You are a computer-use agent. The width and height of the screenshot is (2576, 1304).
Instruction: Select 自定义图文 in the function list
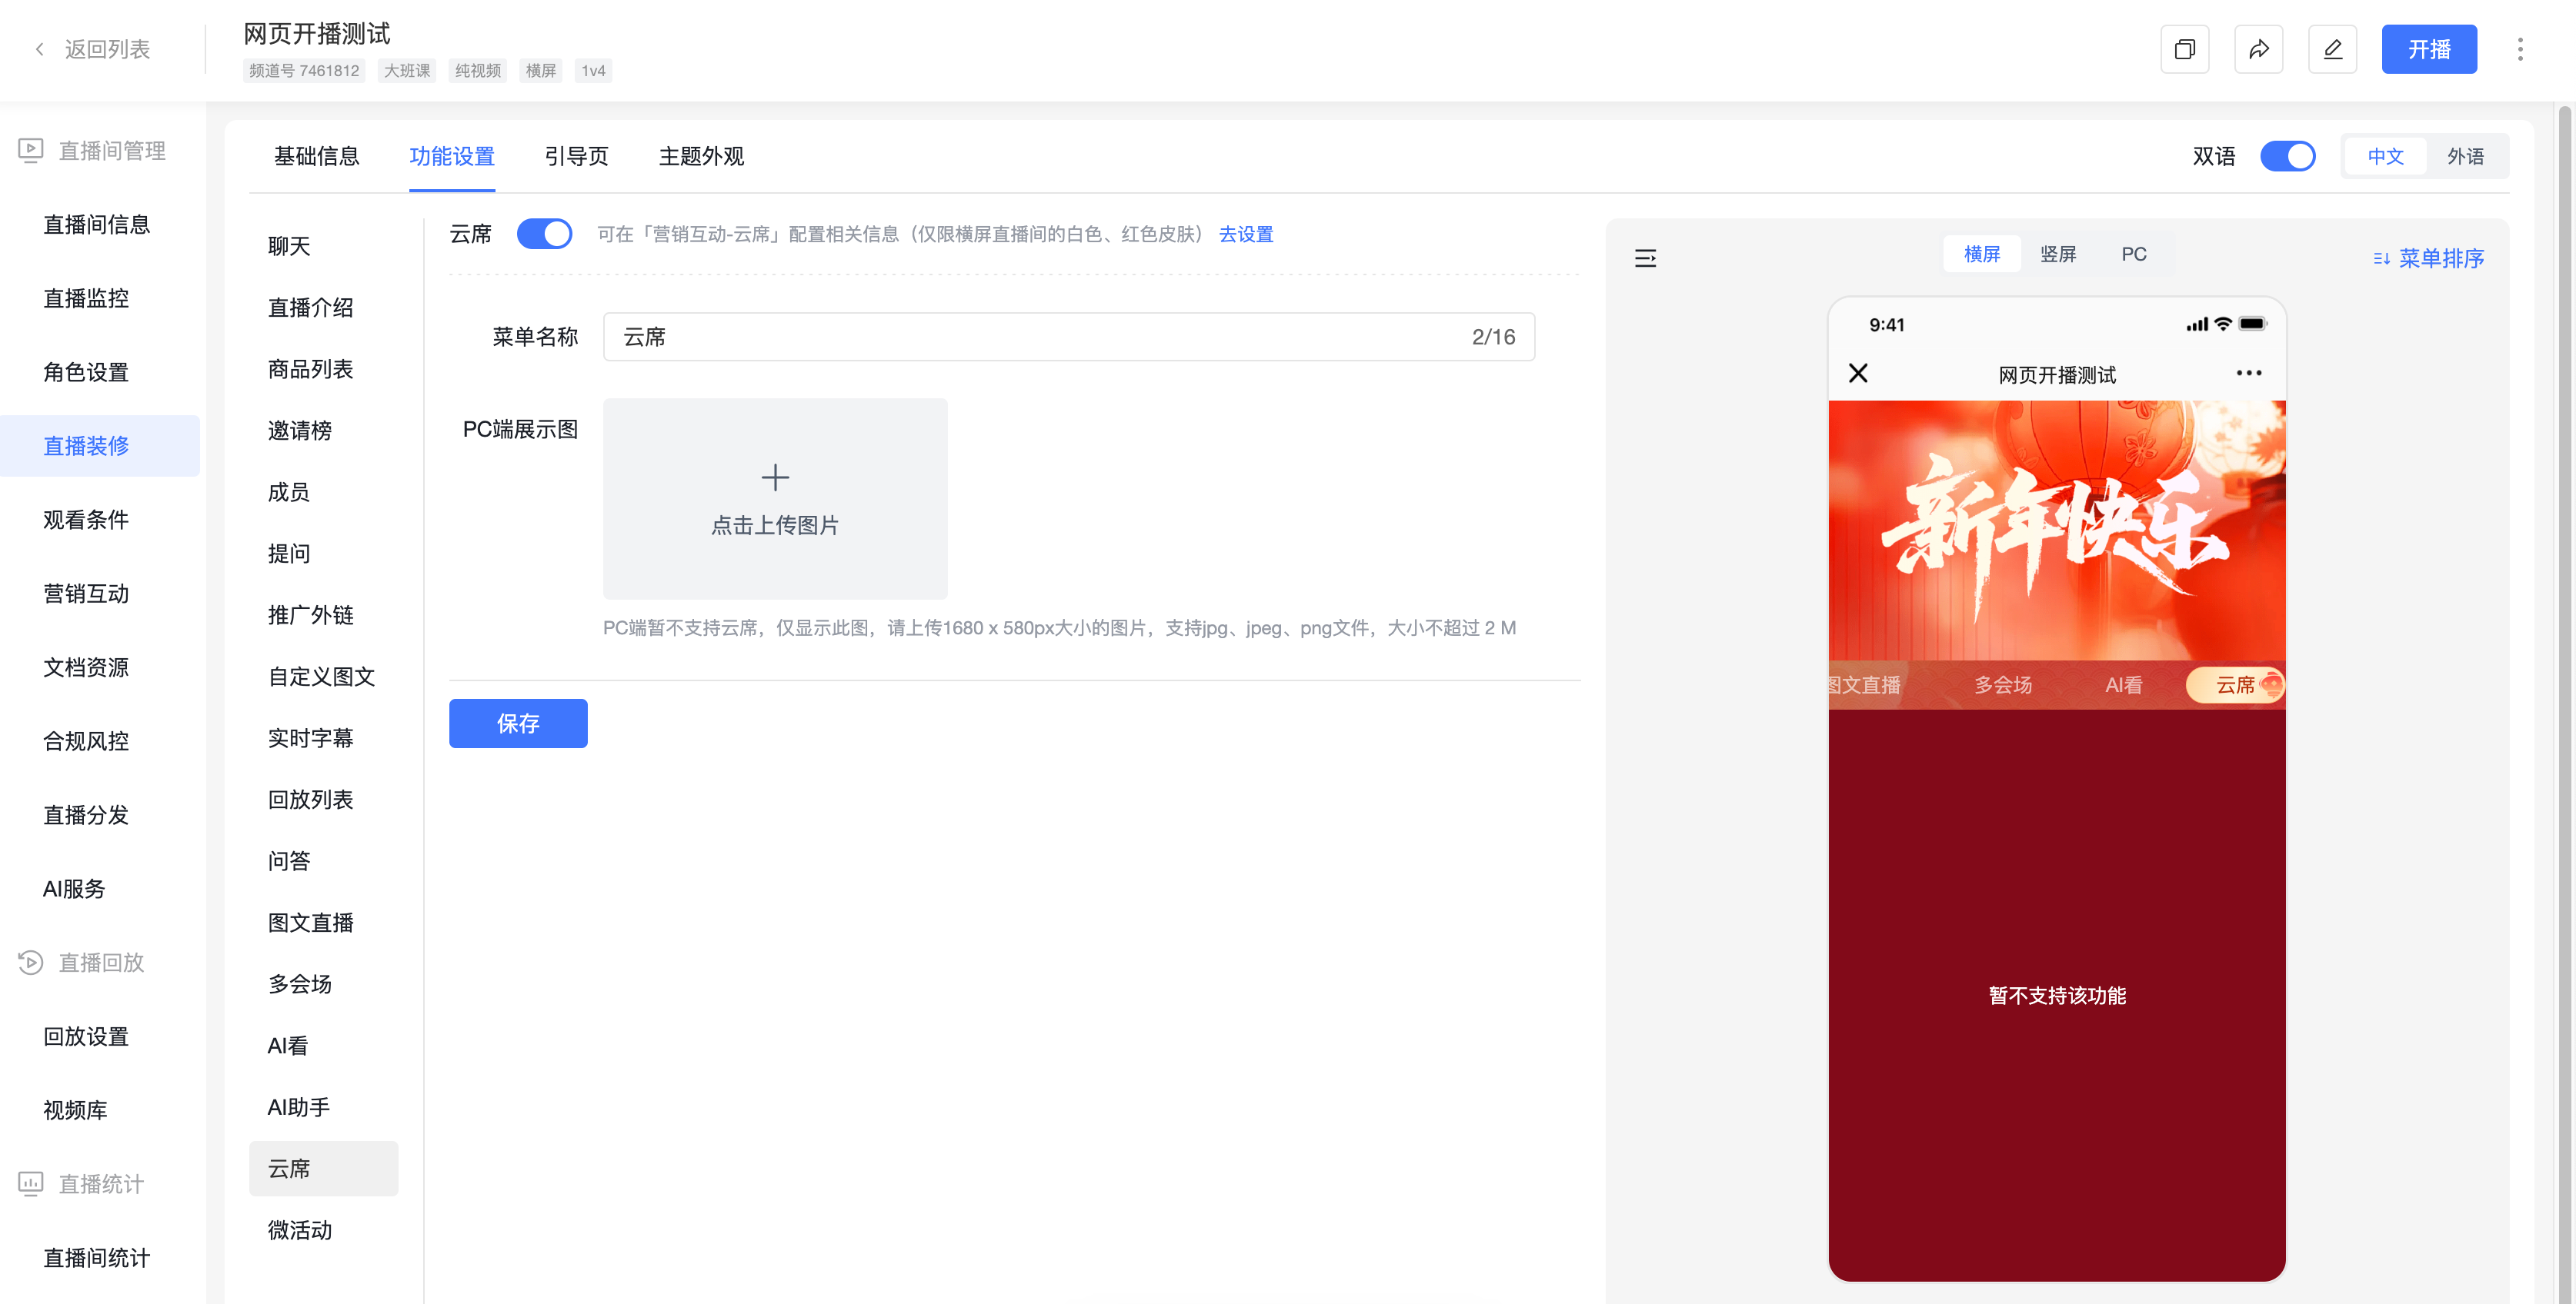point(321,677)
